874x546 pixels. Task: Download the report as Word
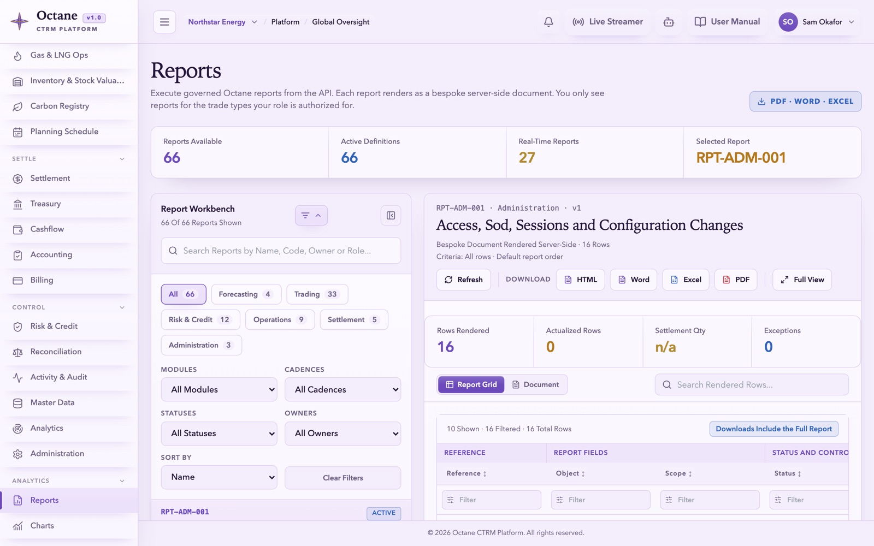(x=634, y=280)
